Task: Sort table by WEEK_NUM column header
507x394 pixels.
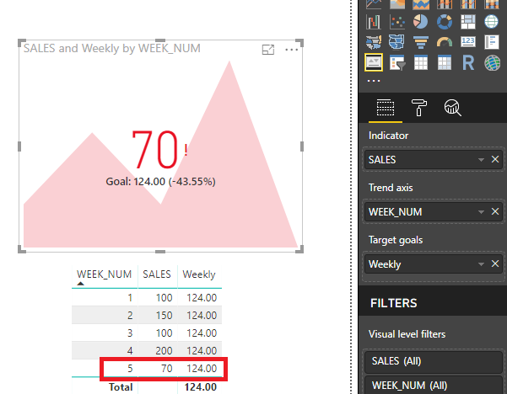Action: [x=104, y=274]
